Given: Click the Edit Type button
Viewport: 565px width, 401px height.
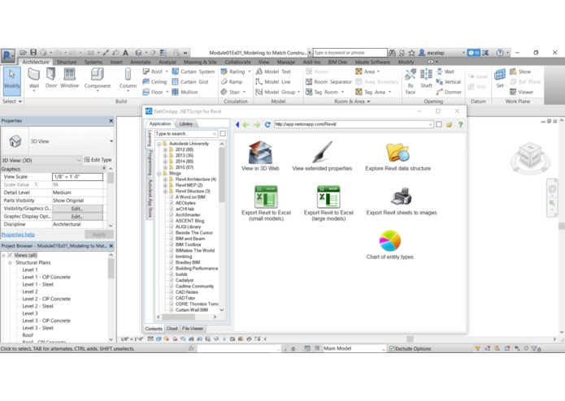Looking at the screenshot, I should 98,160.
